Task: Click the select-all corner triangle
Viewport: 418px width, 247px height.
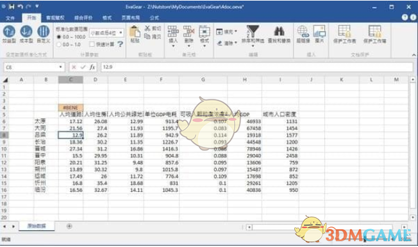Action: click(x=5, y=80)
